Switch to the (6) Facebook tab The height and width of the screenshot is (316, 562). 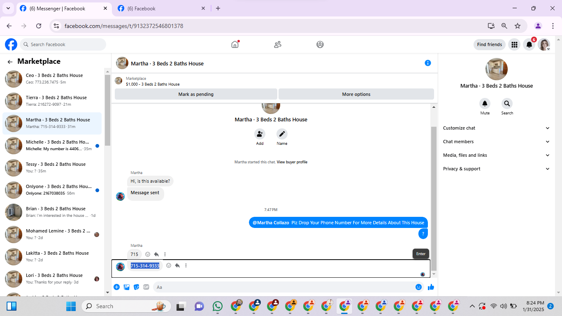pos(162,8)
